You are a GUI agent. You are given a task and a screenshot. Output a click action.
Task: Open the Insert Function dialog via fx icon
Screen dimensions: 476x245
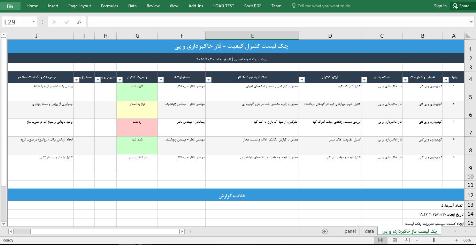79,22
